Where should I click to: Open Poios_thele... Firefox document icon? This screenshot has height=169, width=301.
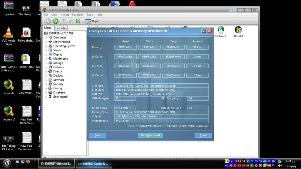pyautogui.click(x=26, y=35)
